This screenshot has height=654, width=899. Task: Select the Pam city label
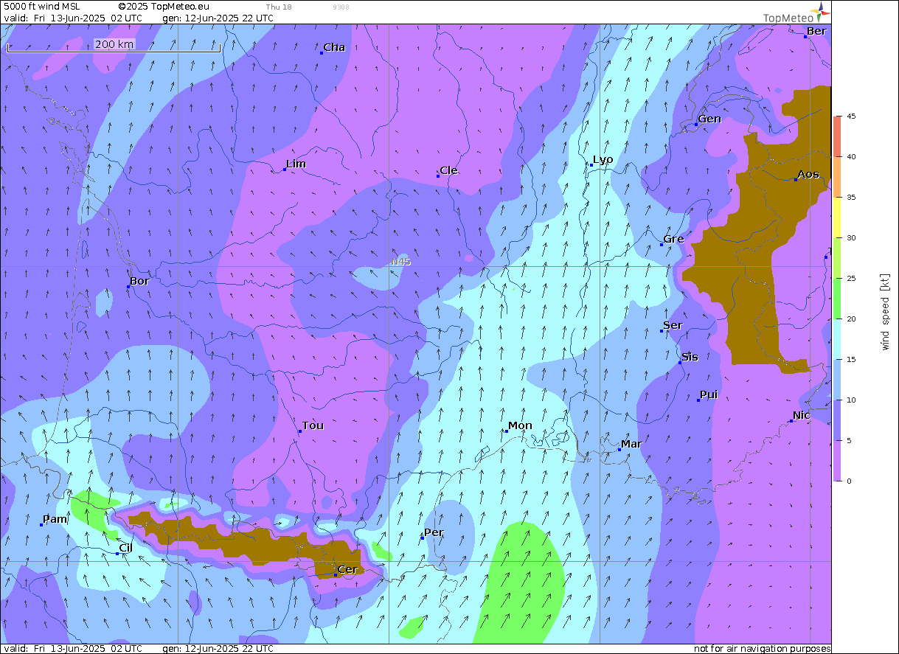click(55, 519)
